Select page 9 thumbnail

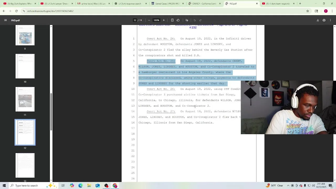coord(25,35)
